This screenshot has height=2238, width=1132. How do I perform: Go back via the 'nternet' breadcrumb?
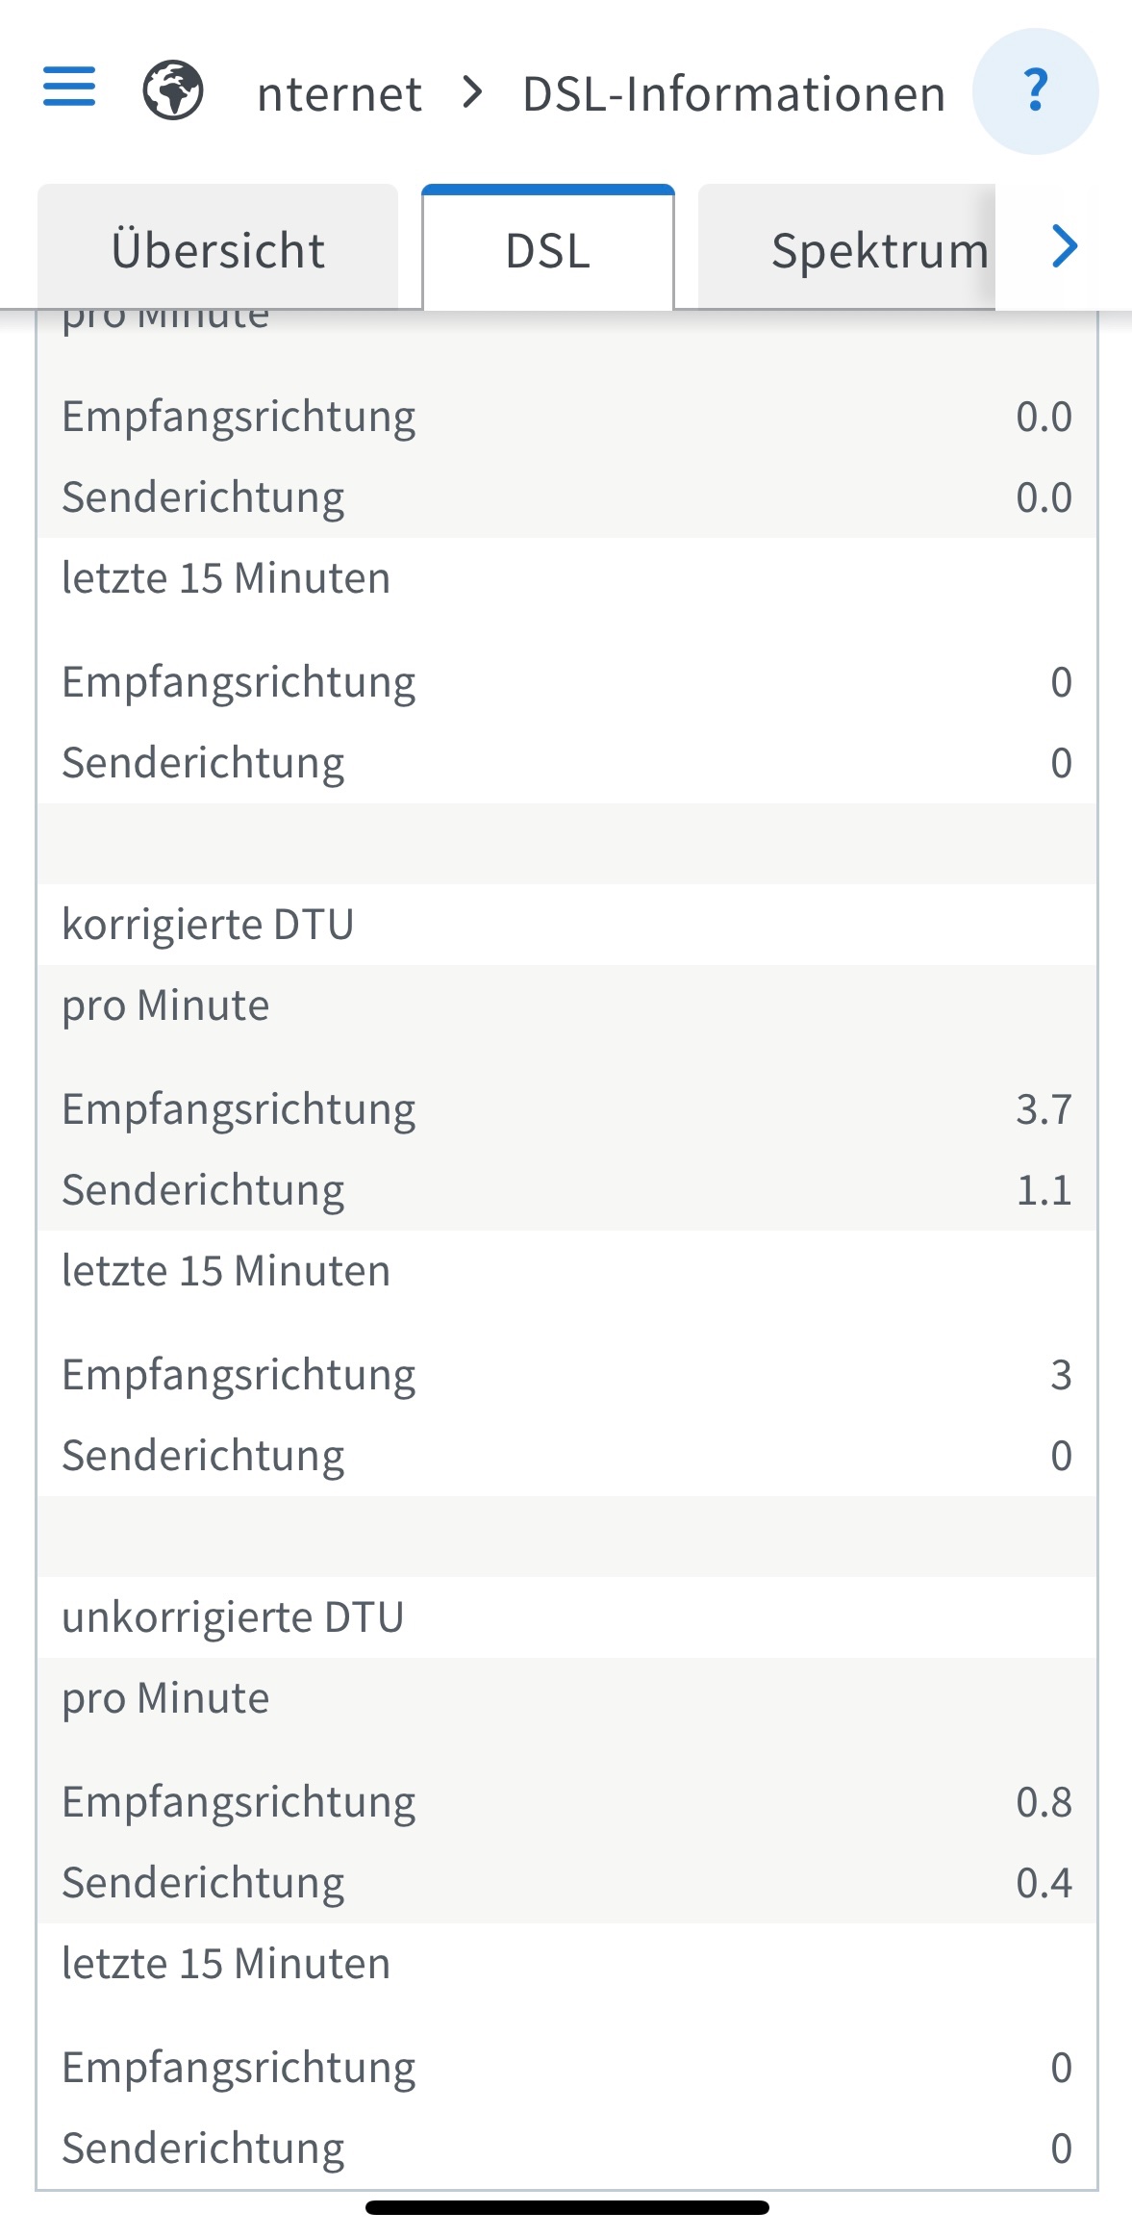click(340, 94)
